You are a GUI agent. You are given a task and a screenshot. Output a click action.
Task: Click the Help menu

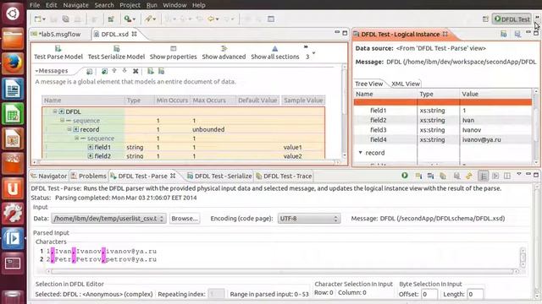[199, 5]
